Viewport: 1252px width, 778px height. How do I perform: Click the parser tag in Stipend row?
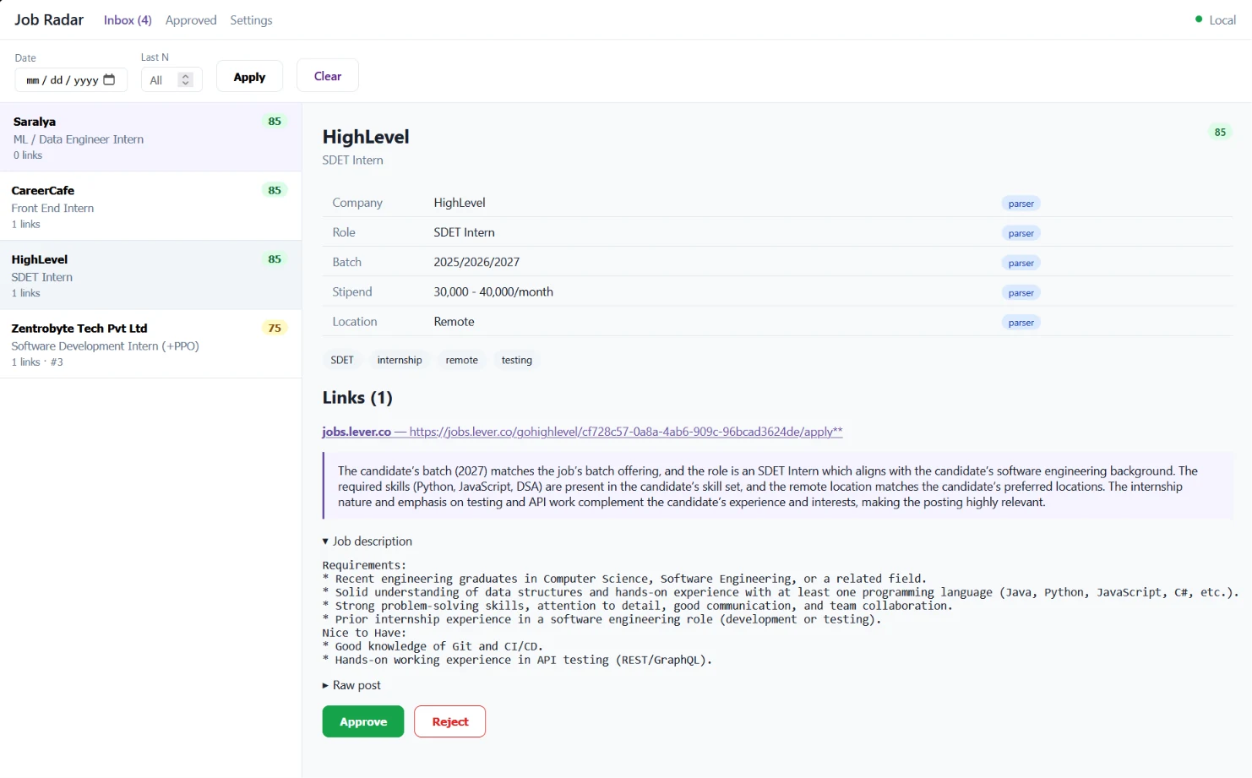pyautogui.click(x=1021, y=293)
